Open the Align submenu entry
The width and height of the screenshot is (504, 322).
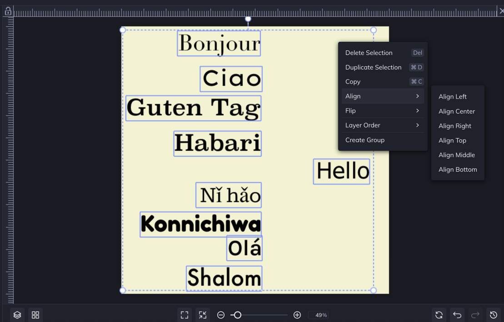pos(382,96)
